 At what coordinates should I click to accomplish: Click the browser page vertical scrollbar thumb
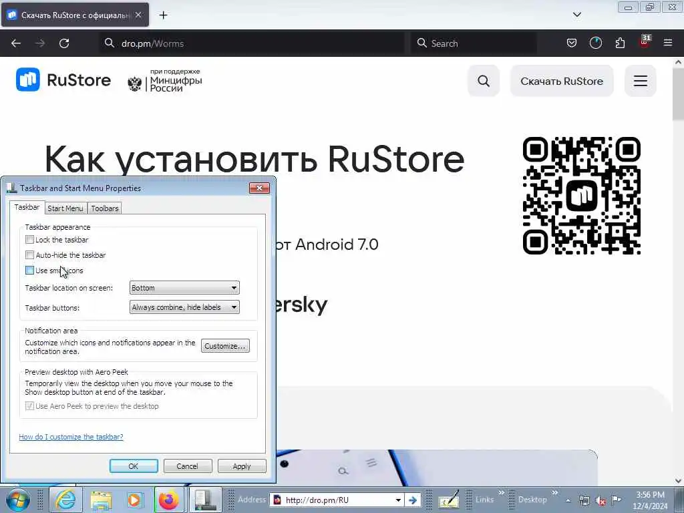coord(678,94)
